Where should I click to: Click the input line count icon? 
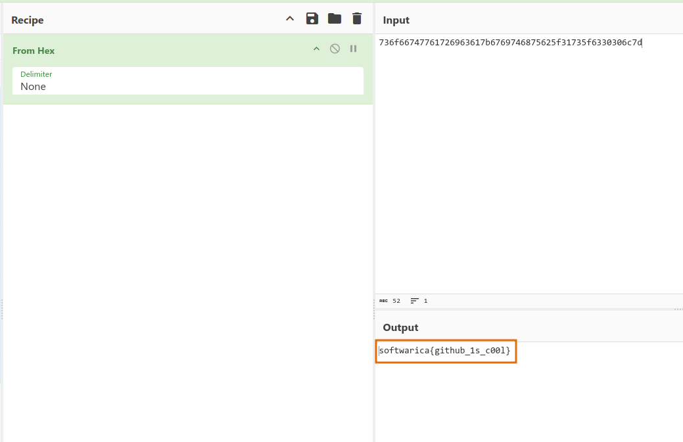point(414,301)
